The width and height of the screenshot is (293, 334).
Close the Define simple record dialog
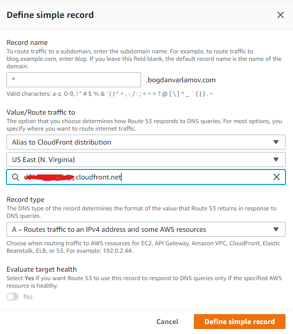click(281, 15)
